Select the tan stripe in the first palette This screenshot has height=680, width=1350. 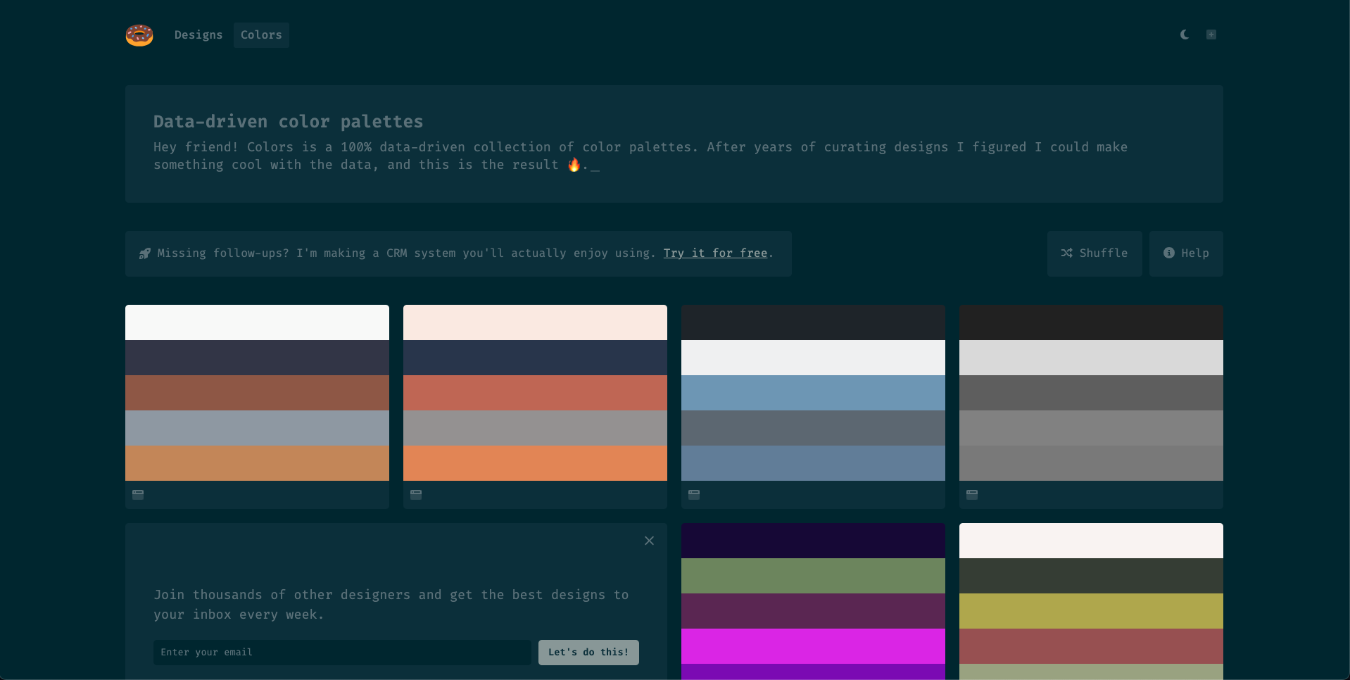pyautogui.click(x=257, y=463)
